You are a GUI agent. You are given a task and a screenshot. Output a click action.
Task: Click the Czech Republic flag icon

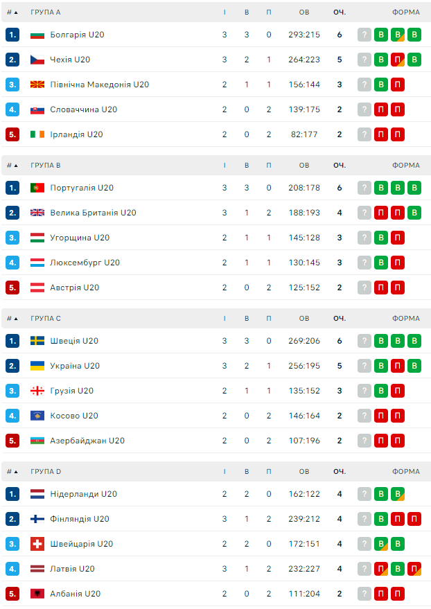(37, 60)
